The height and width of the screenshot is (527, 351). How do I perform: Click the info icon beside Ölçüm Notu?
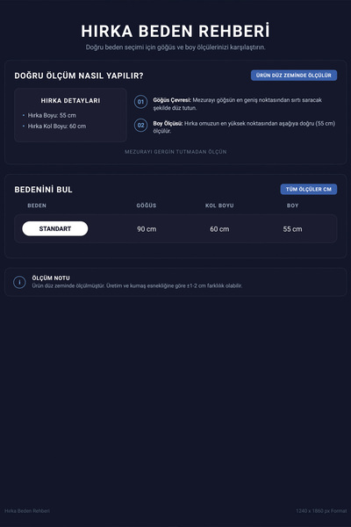pyautogui.click(x=19, y=282)
